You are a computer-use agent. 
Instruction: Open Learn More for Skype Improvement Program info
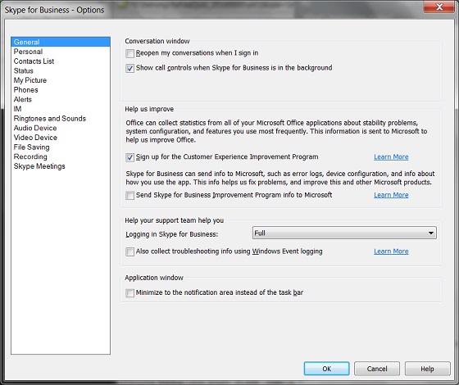point(391,195)
